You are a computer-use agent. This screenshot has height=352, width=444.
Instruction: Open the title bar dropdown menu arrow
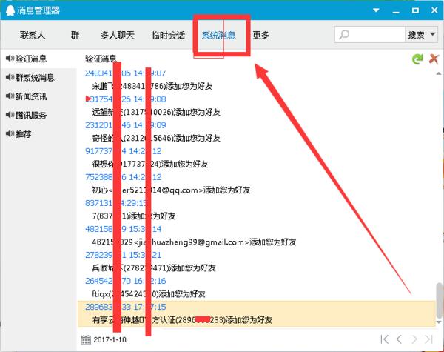[376, 10]
